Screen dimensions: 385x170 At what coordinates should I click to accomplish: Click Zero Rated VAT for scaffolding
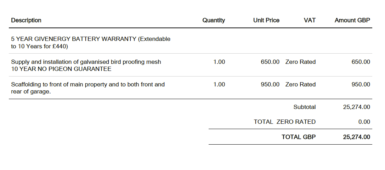(300, 85)
